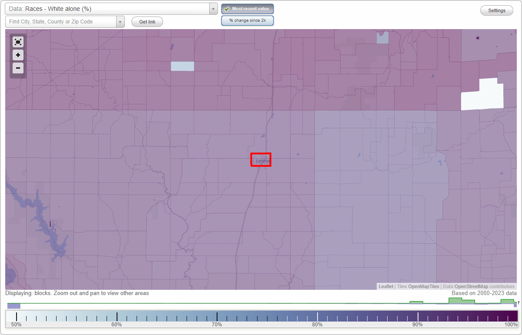
Task: Open "Races - White alone (%)" selector
Action: pyautogui.click(x=109, y=9)
